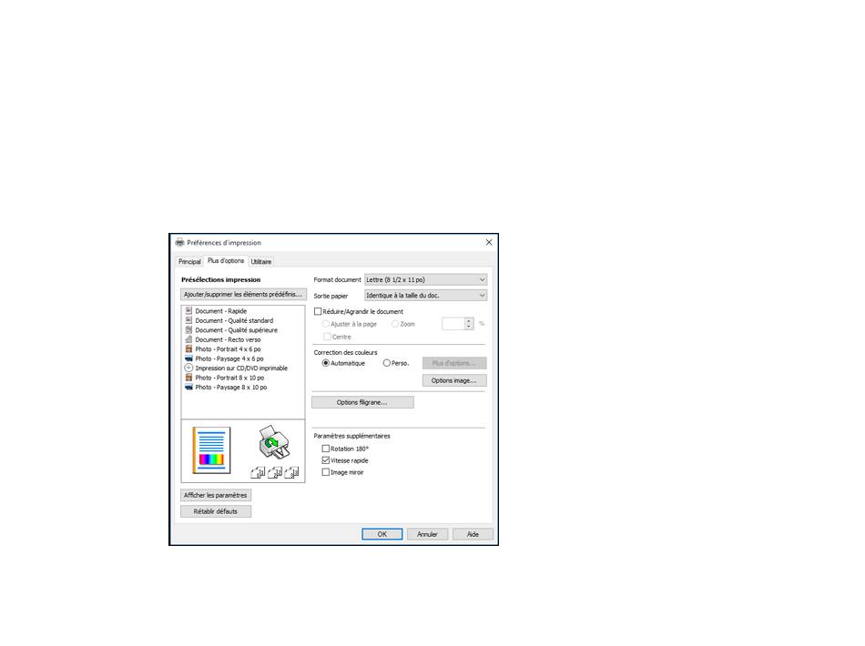Select 'Photo - Paysage 4 x 6 po' text
The height and width of the screenshot is (646, 865).
(x=229, y=358)
